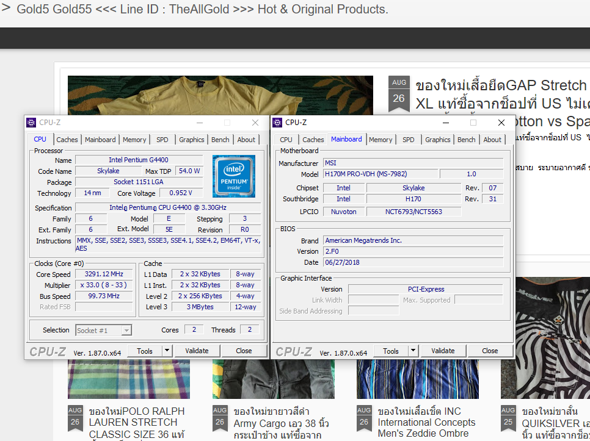Click Graphic Interface version PCI-Express field

[x=426, y=289]
